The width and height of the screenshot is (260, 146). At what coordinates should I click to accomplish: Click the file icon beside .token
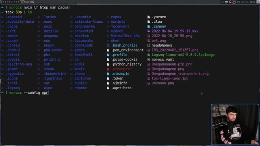click(108, 78)
